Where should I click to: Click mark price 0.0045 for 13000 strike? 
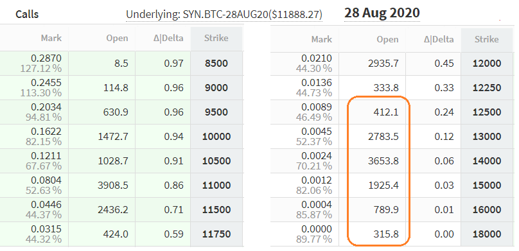click(x=317, y=132)
